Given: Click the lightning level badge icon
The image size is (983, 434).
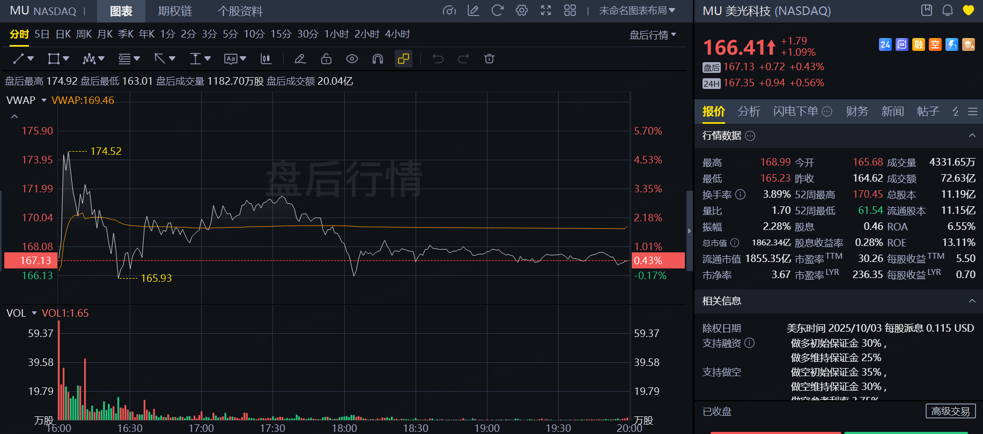Looking at the screenshot, I should [952, 44].
